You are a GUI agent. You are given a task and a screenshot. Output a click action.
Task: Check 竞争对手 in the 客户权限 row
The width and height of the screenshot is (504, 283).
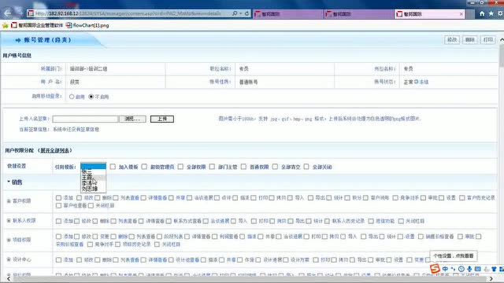pyautogui.click(x=395, y=197)
